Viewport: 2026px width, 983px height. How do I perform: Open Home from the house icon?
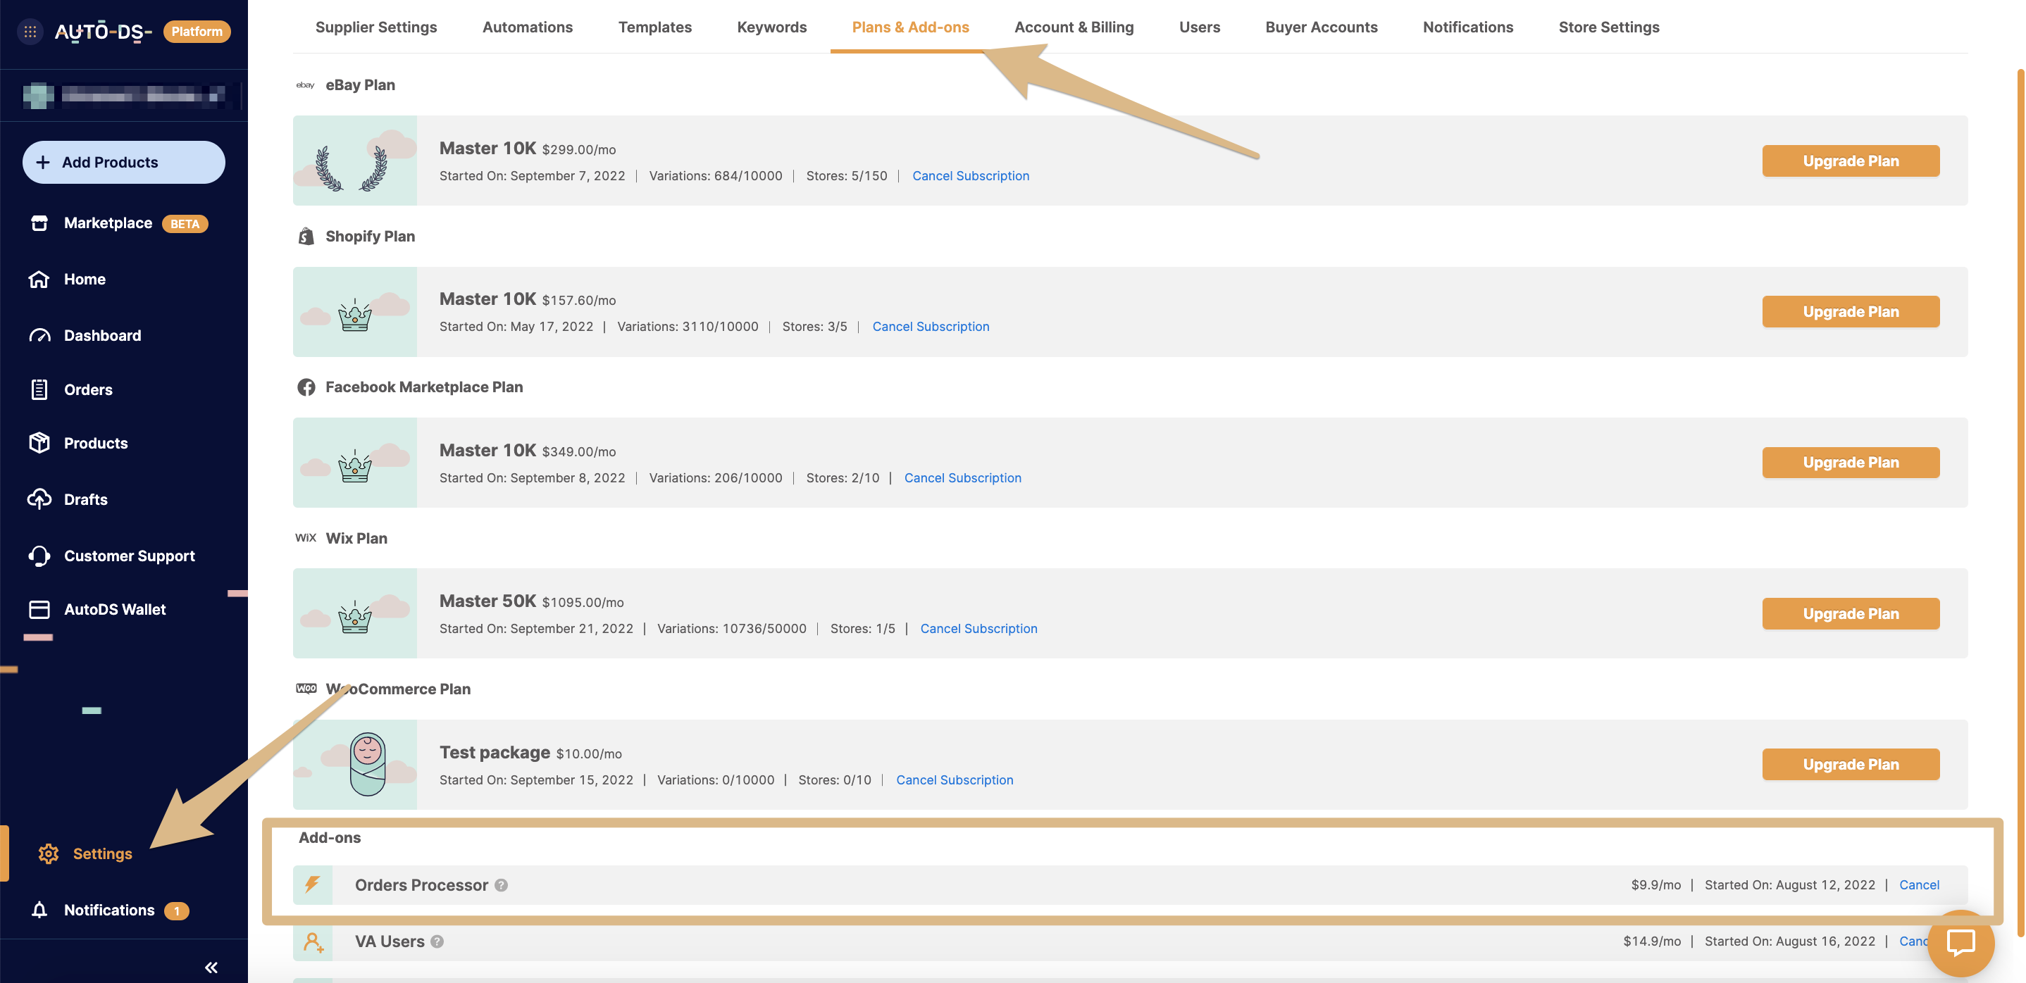pyautogui.click(x=39, y=279)
